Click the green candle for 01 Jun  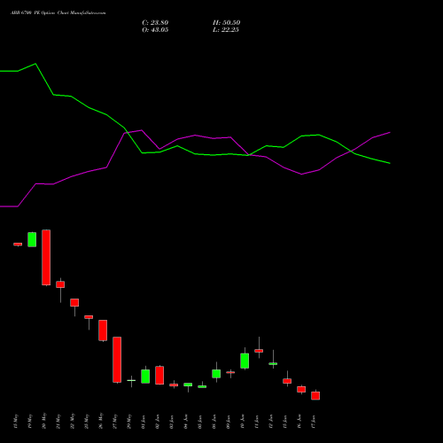[145, 377]
